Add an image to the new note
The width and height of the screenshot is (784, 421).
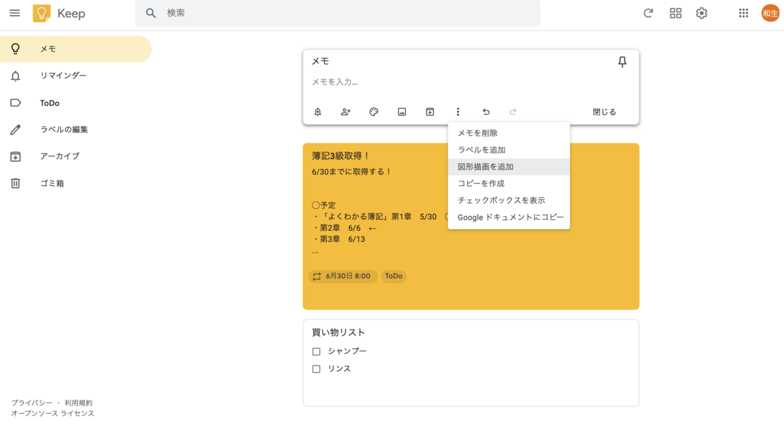pos(401,112)
